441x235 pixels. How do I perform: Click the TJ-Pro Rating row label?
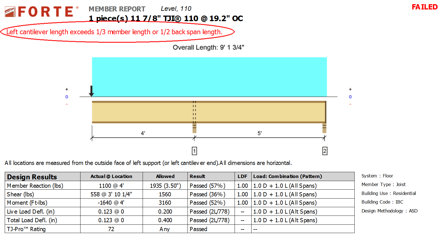26,229
